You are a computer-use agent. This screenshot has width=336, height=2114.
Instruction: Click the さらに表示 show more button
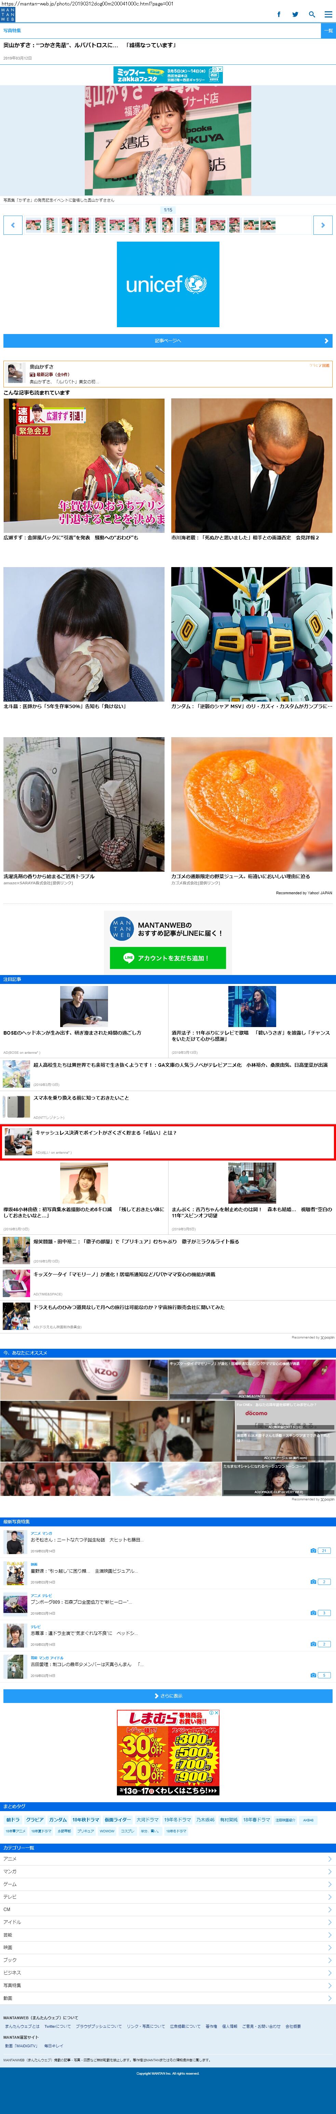168,1695
